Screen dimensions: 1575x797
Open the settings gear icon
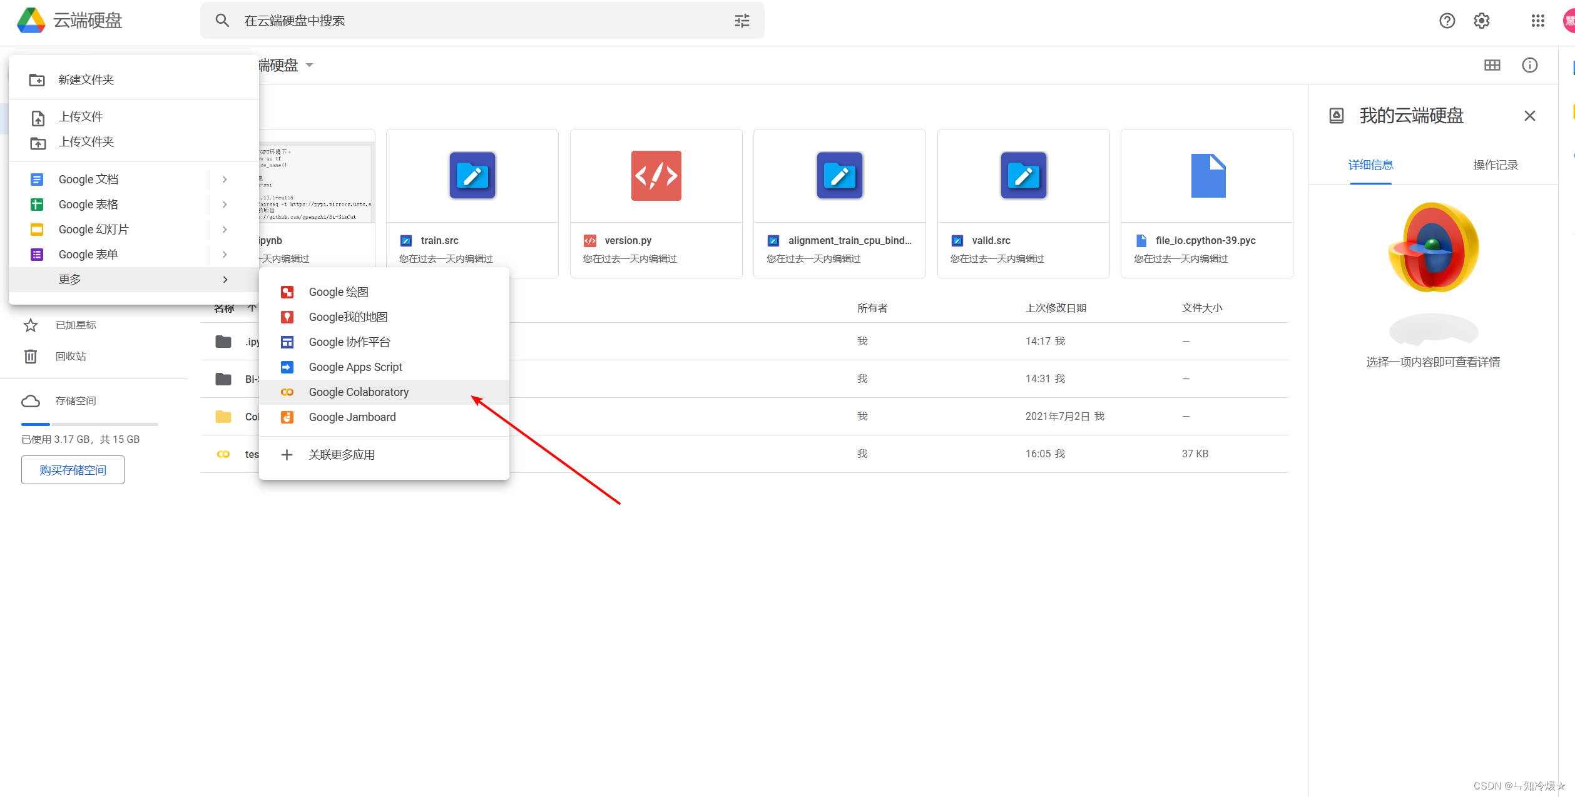1481,21
